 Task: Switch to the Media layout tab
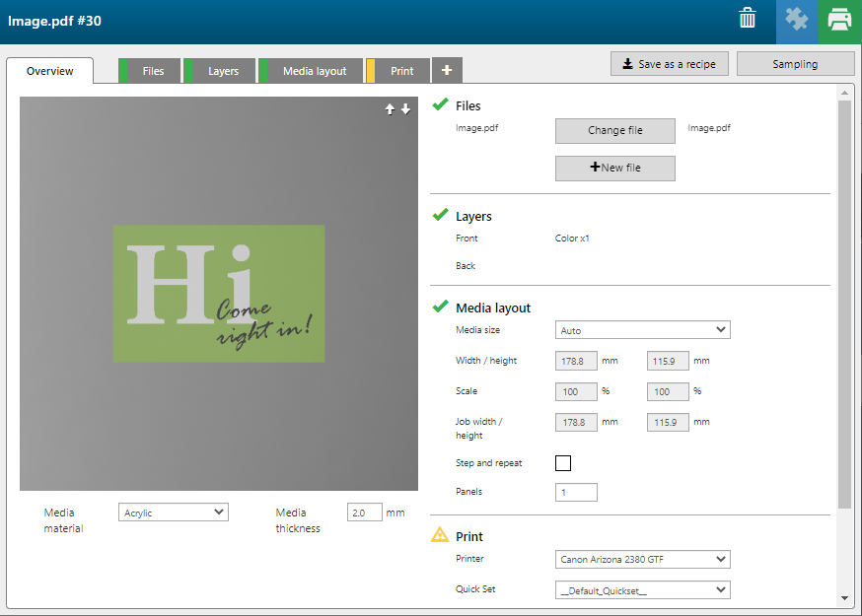pyautogui.click(x=314, y=71)
